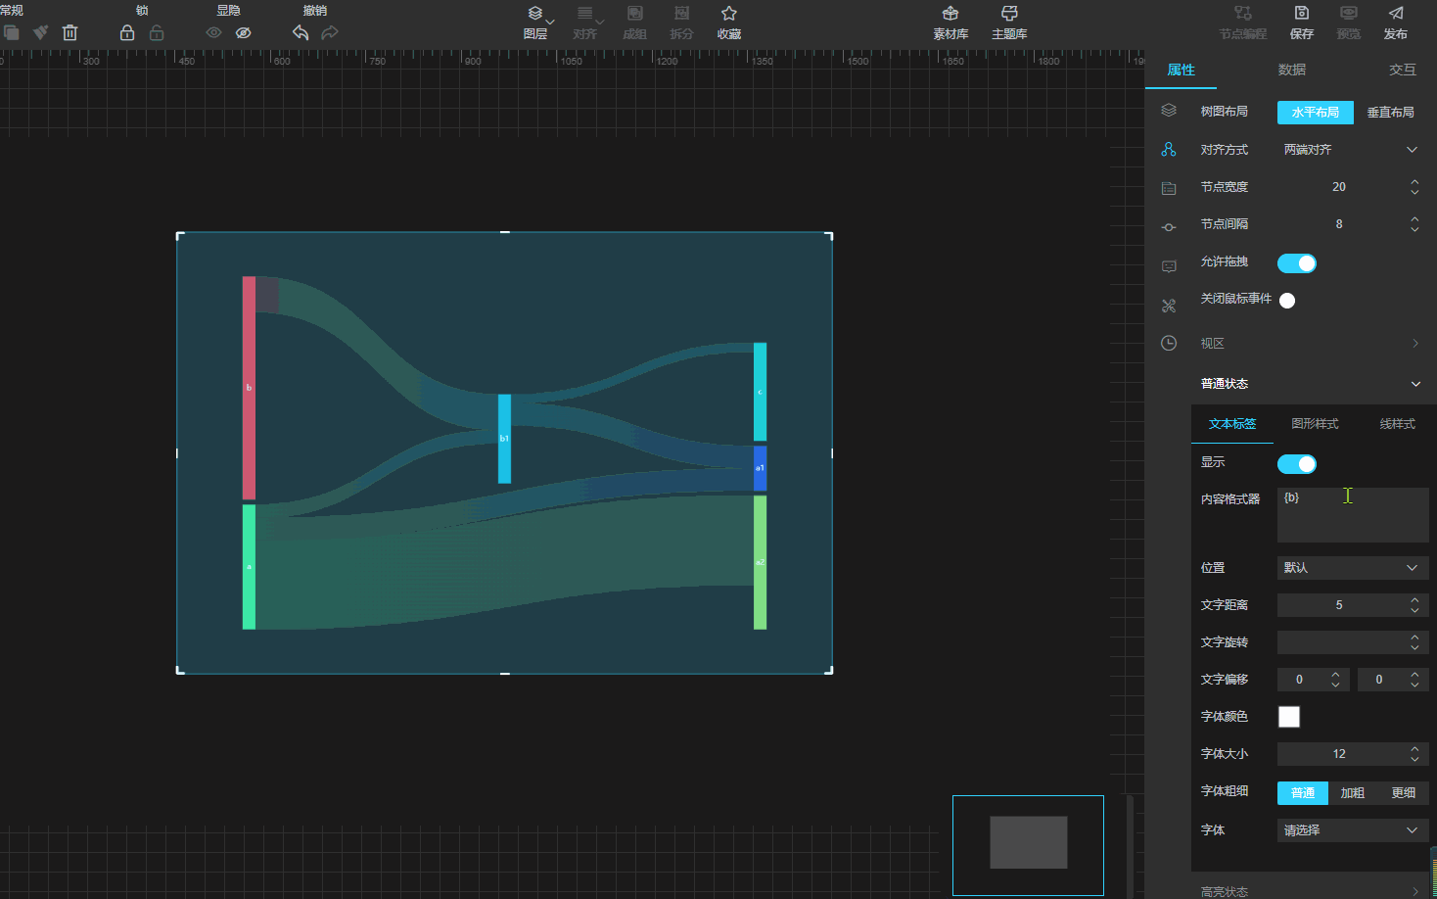Undo the last action with the undo arrow
The width and height of the screenshot is (1437, 899).
point(301,32)
